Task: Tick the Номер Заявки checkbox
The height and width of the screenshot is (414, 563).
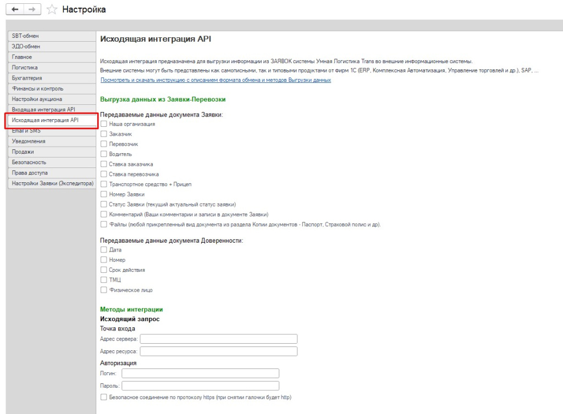Action: 104,194
